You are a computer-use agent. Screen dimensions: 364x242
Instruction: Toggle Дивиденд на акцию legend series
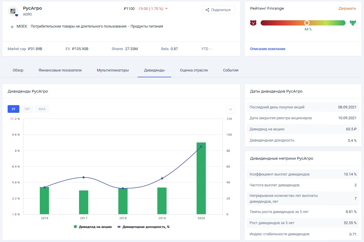coord(93,227)
